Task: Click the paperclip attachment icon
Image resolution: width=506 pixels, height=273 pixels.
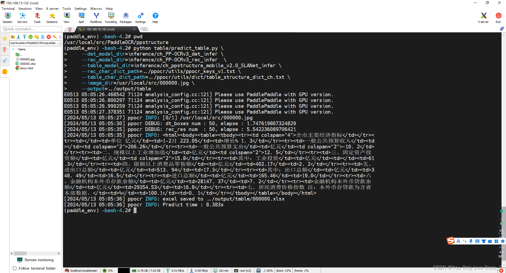Action: 502,29
